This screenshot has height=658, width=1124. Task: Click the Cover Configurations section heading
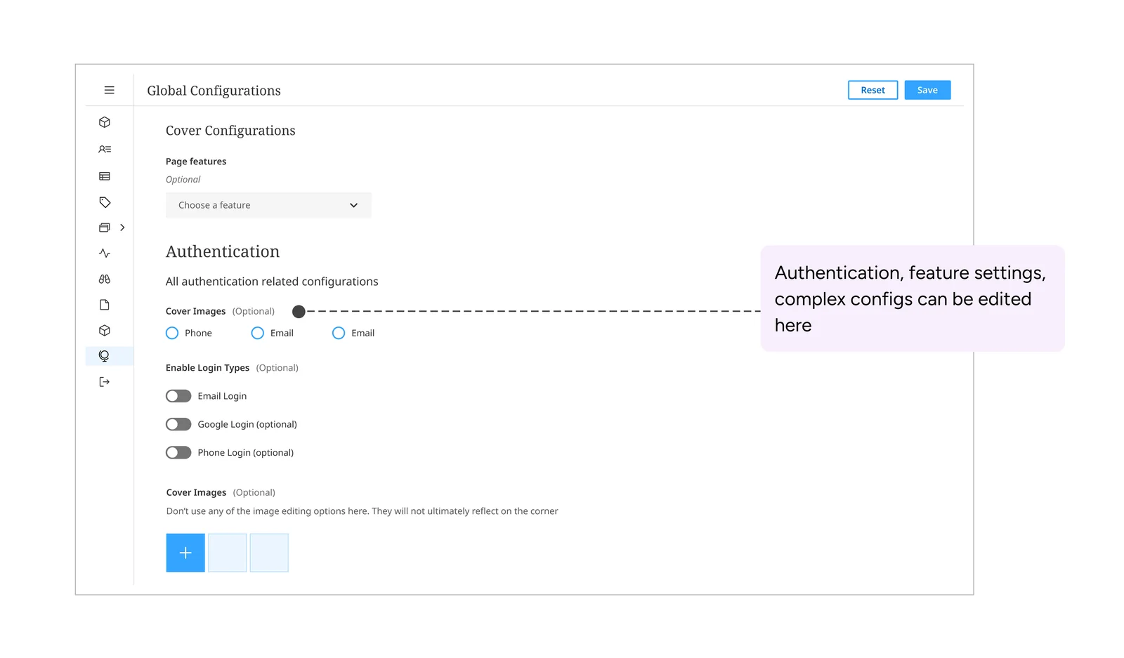[230, 131]
